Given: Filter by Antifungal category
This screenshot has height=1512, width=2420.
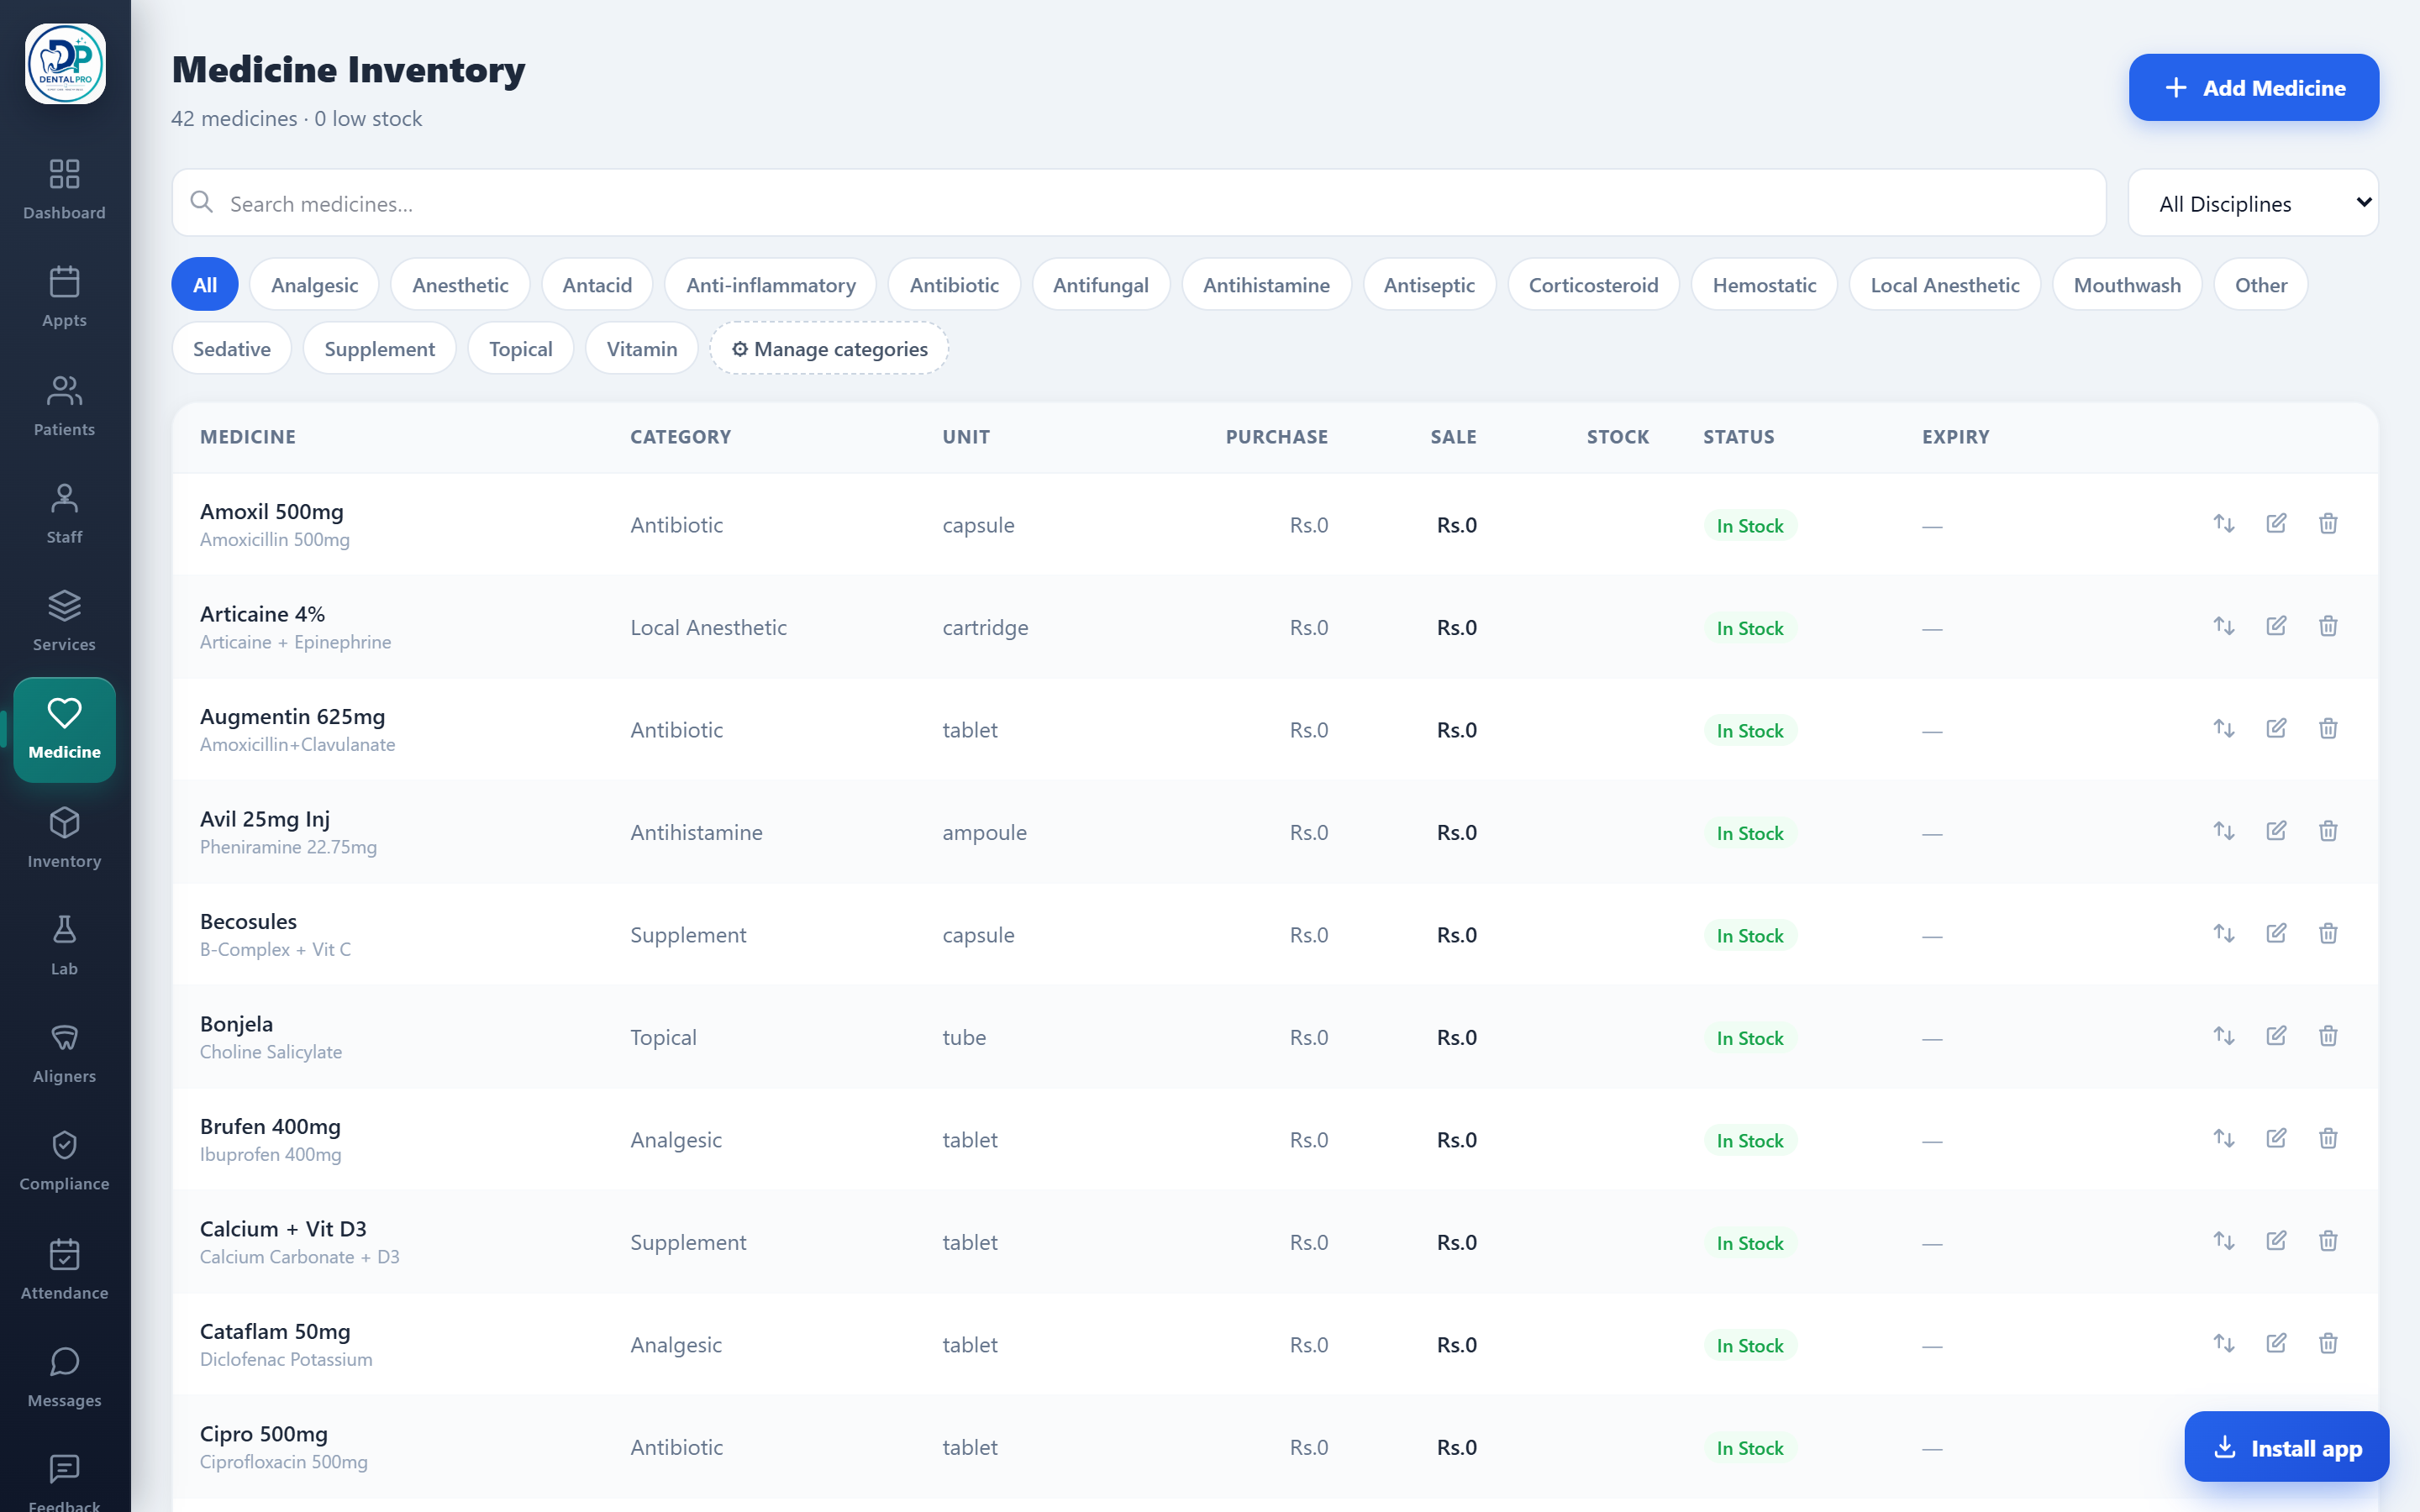Looking at the screenshot, I should (1100, 285).
